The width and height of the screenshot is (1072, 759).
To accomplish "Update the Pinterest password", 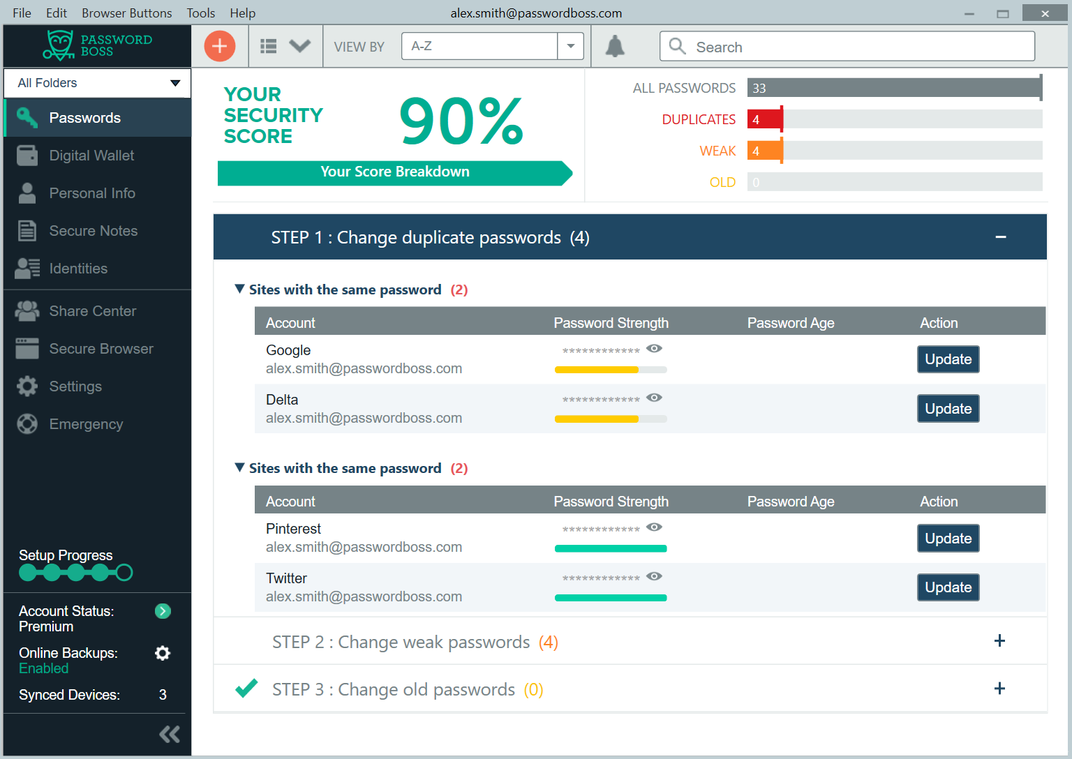I will pos(948,539).
